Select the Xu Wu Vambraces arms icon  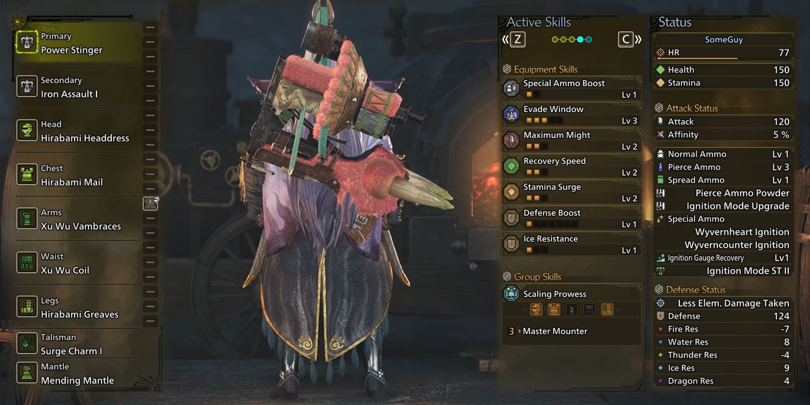27,219
